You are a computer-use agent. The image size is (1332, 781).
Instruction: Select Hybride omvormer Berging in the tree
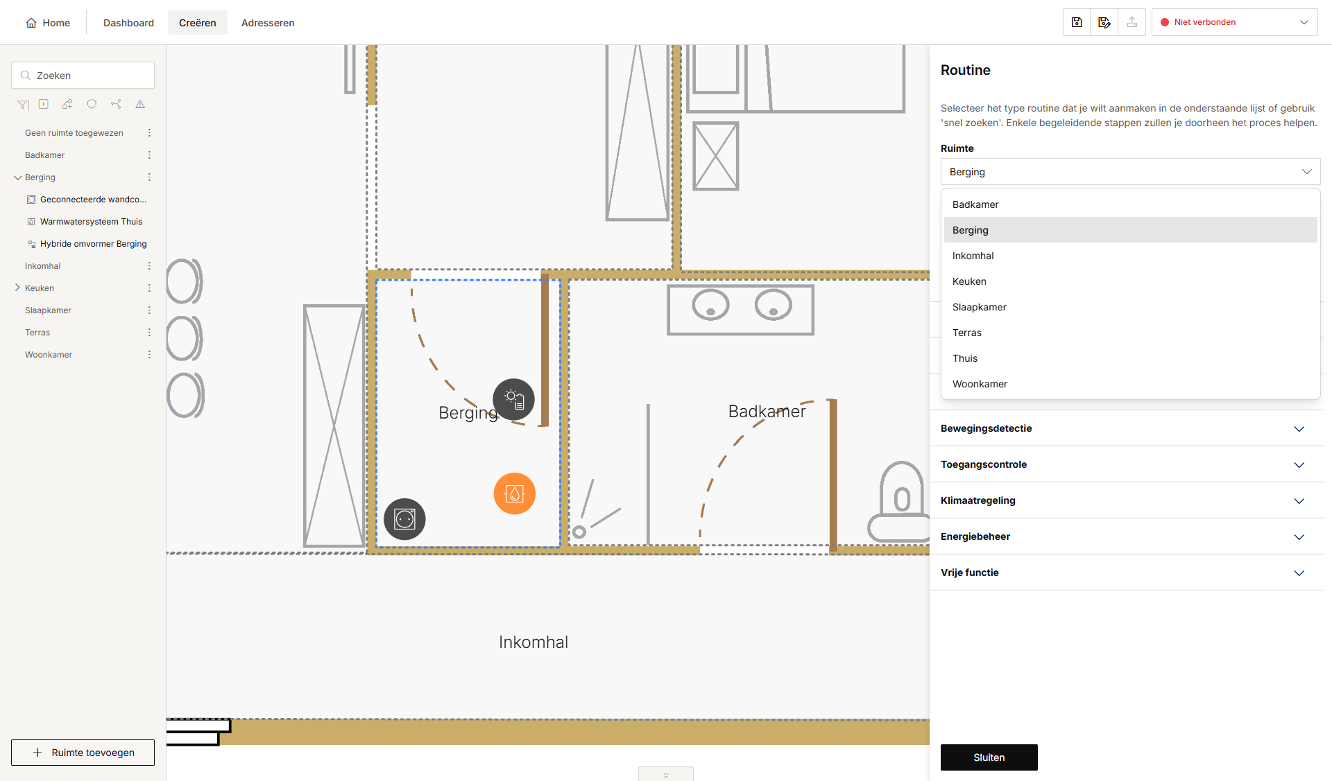point(93,244)
